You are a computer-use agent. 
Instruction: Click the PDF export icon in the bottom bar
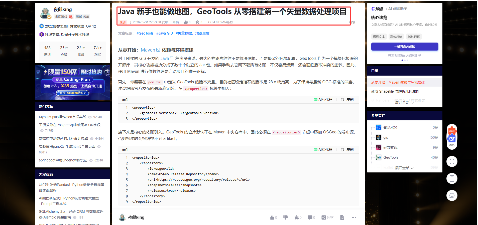342,217
